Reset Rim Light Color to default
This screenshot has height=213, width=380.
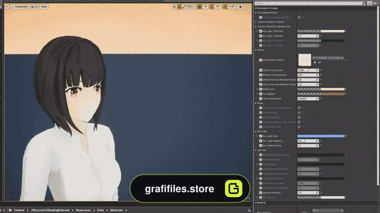point(346,136)
